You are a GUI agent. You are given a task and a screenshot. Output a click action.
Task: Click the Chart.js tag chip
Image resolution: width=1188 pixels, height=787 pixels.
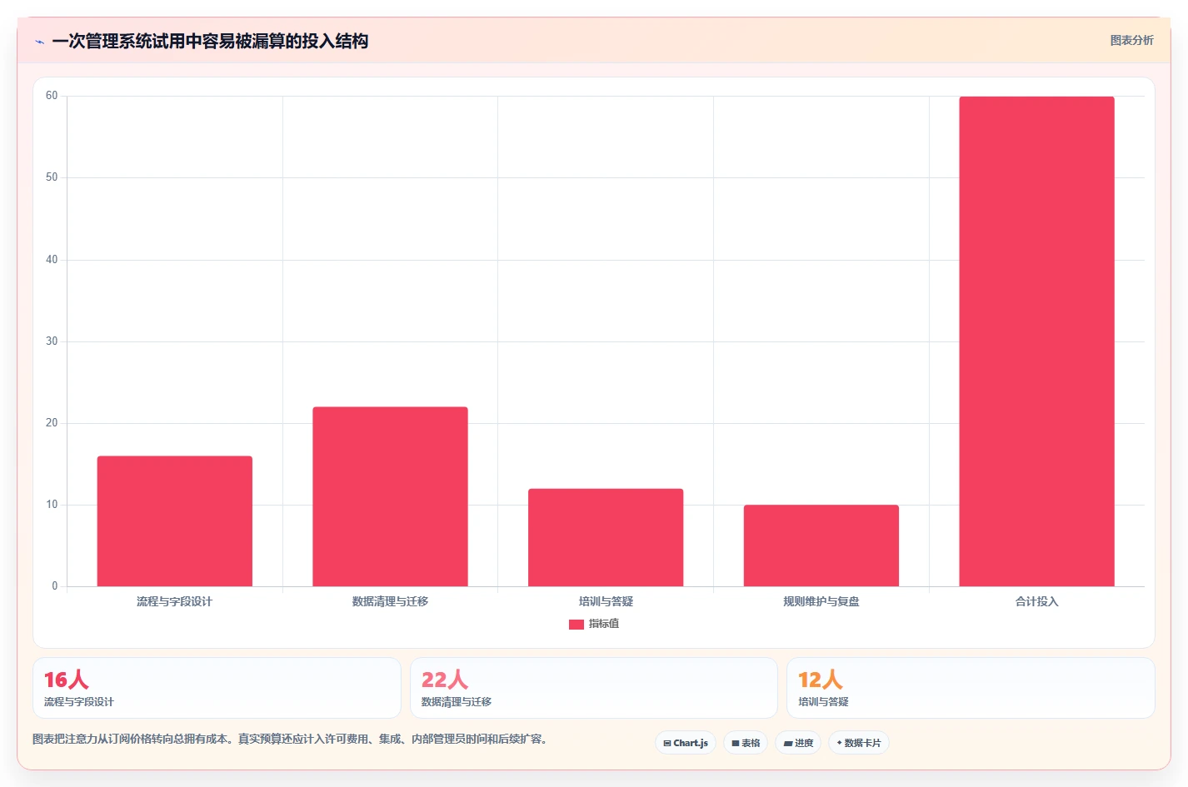coord(686,743)
